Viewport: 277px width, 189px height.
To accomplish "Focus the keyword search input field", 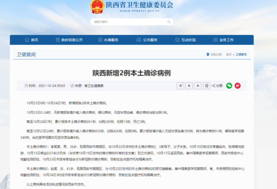I will 131,22.
